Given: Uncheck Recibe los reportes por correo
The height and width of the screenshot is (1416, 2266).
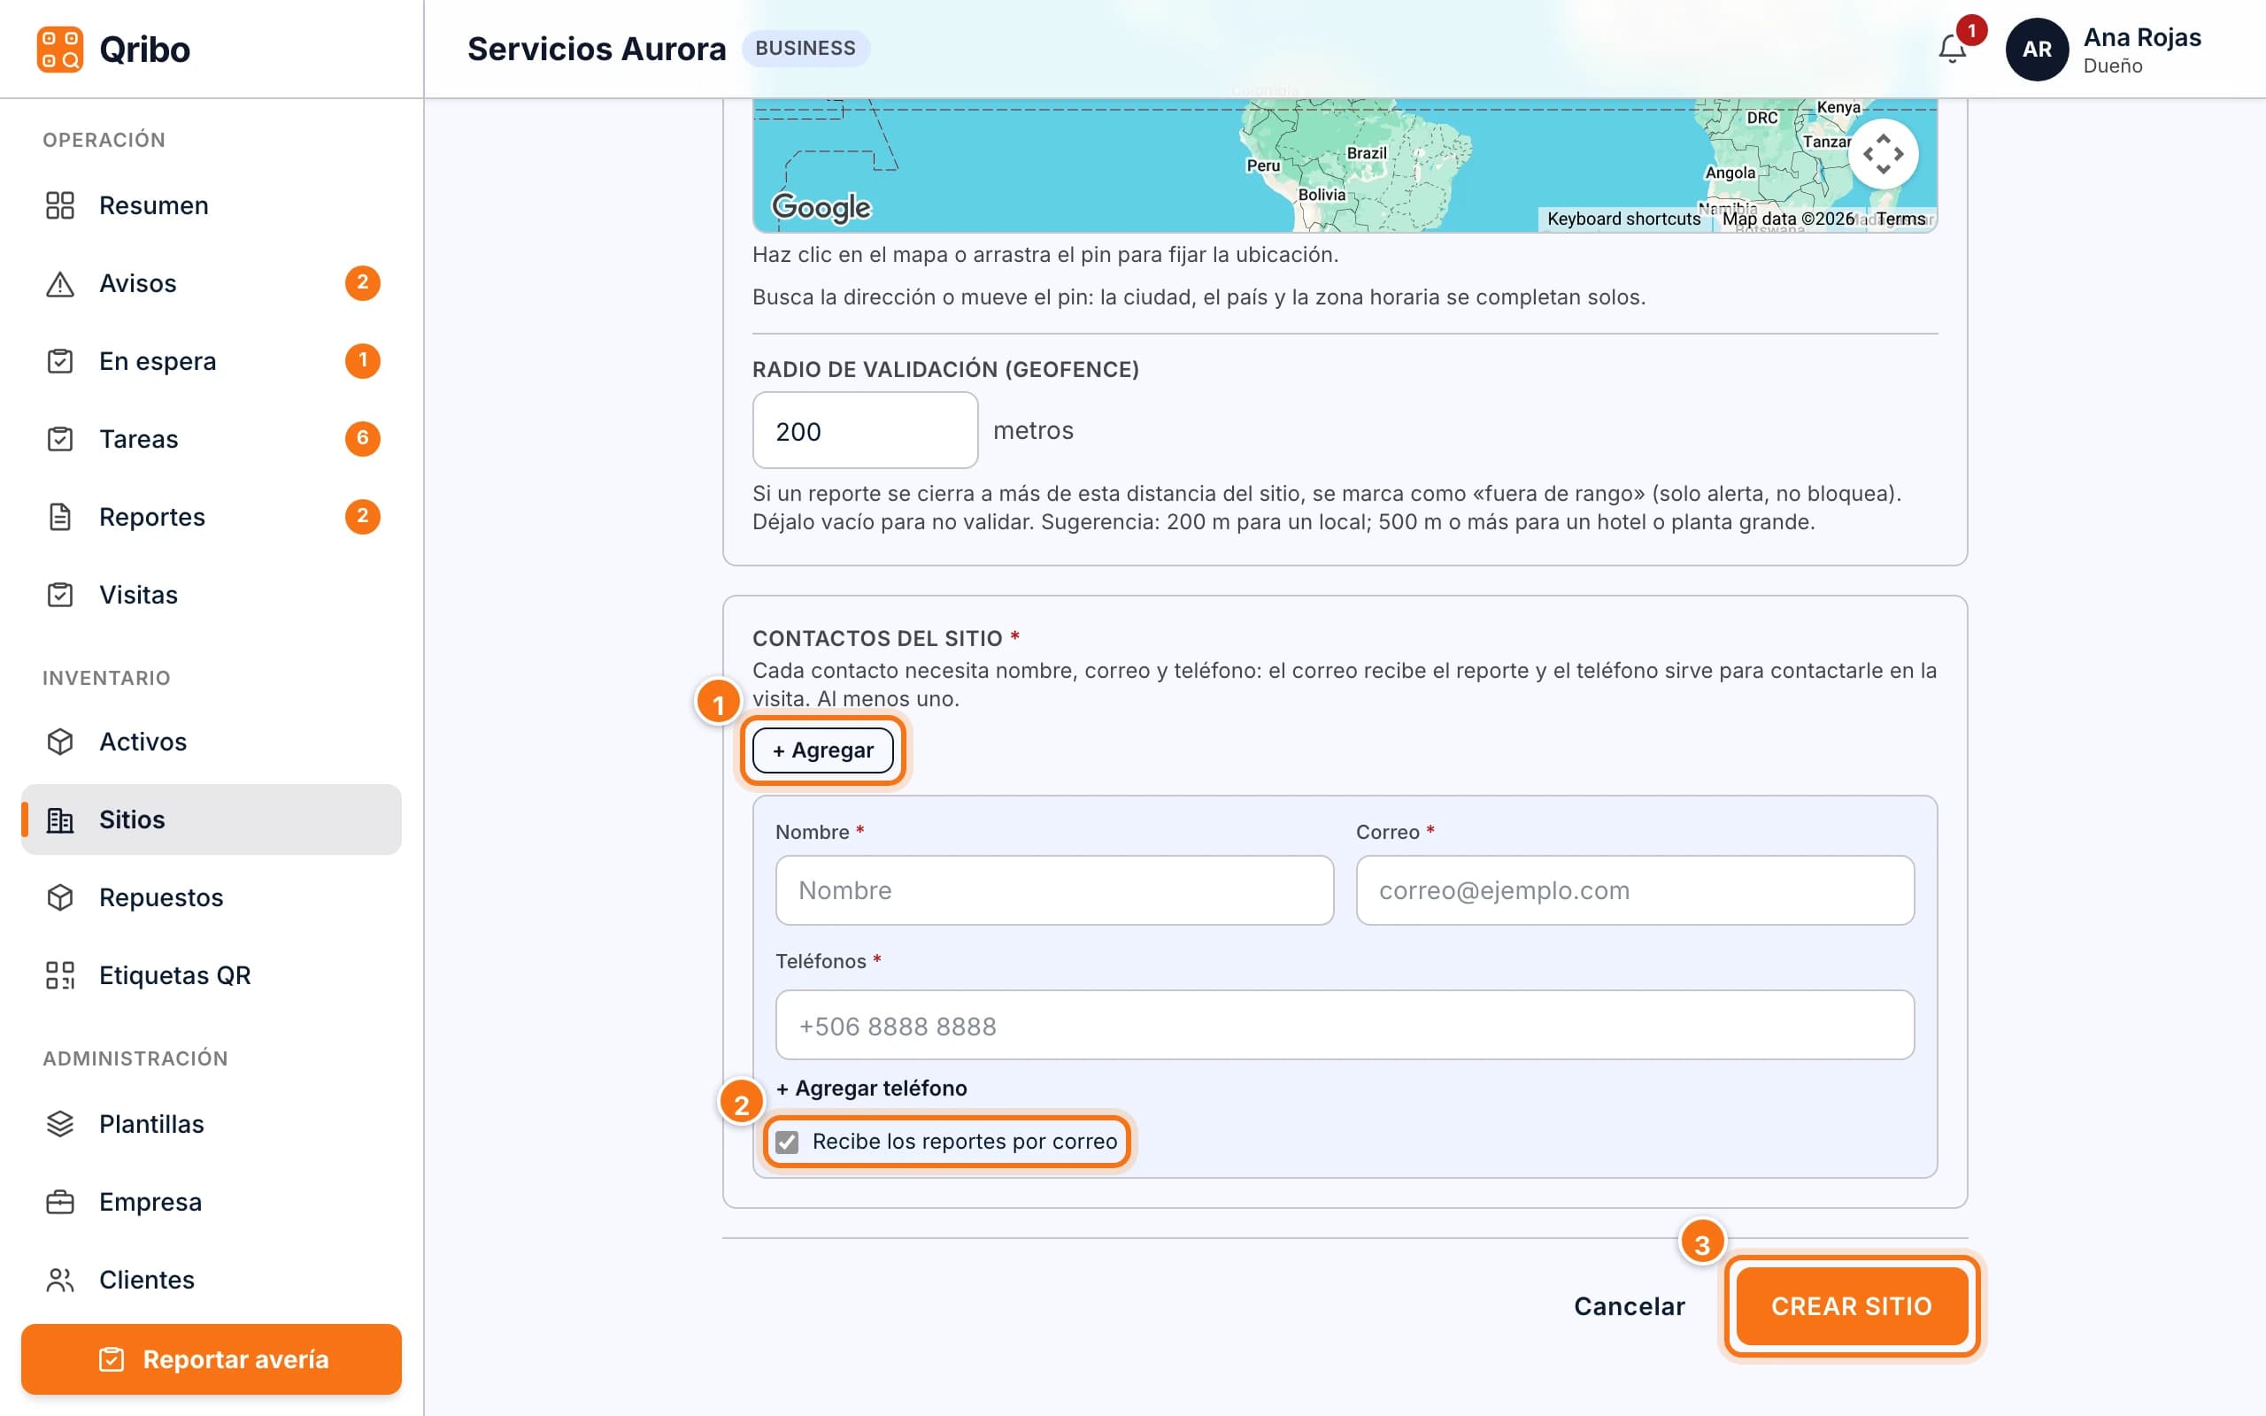Looking at the screenshot, I should 788,1142.
